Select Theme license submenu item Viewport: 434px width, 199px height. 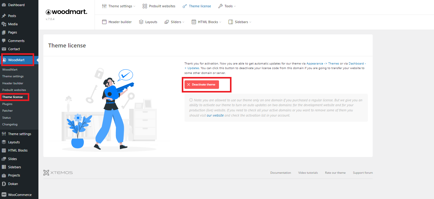pos(13,97)
